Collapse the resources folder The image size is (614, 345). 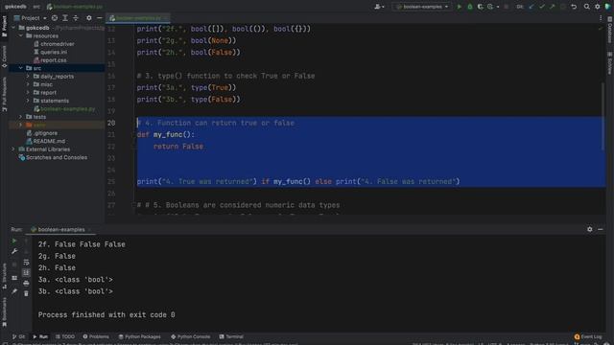(21, 35)
